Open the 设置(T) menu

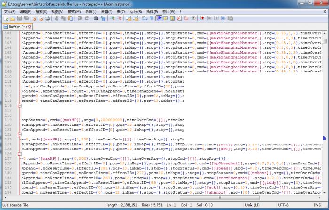pos(107,12)
